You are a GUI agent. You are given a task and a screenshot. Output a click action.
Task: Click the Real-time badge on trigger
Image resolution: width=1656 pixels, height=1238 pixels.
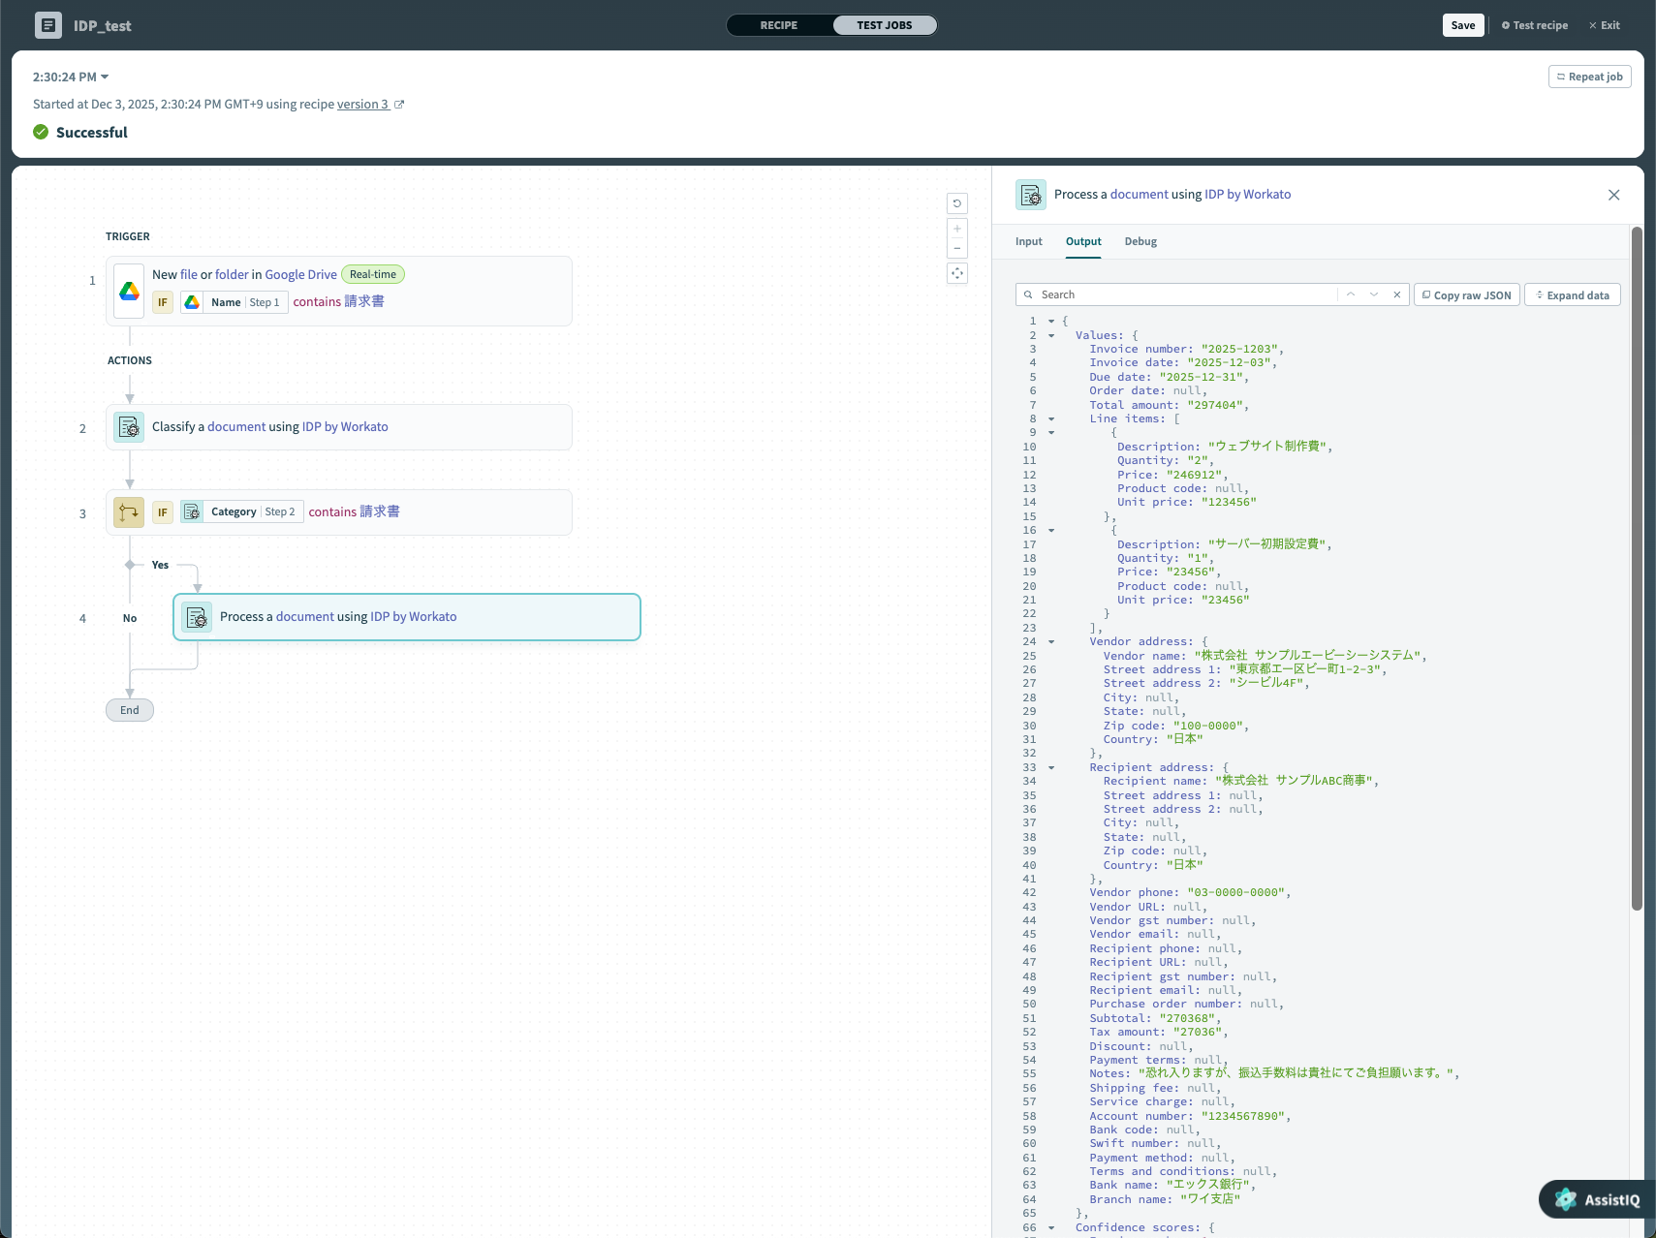(373, 275)
